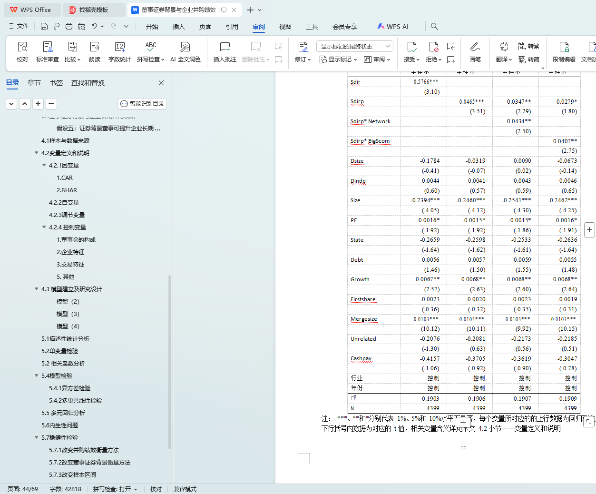Screen dimensions: 596x494
Task: Open the 引用 ribbon tab
Action: point(232,27)
